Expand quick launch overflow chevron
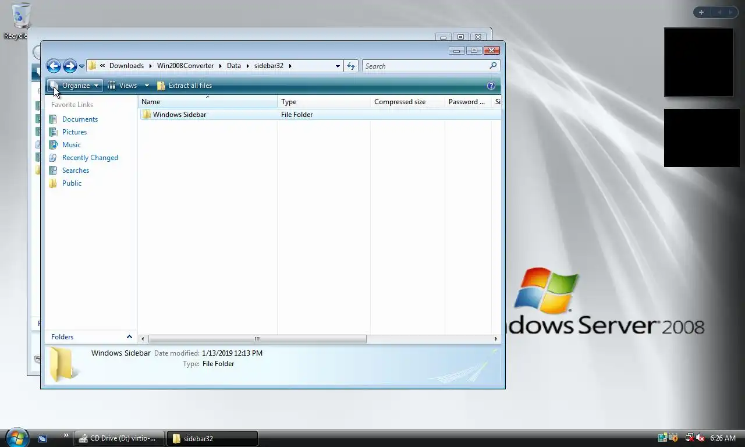 66,435
